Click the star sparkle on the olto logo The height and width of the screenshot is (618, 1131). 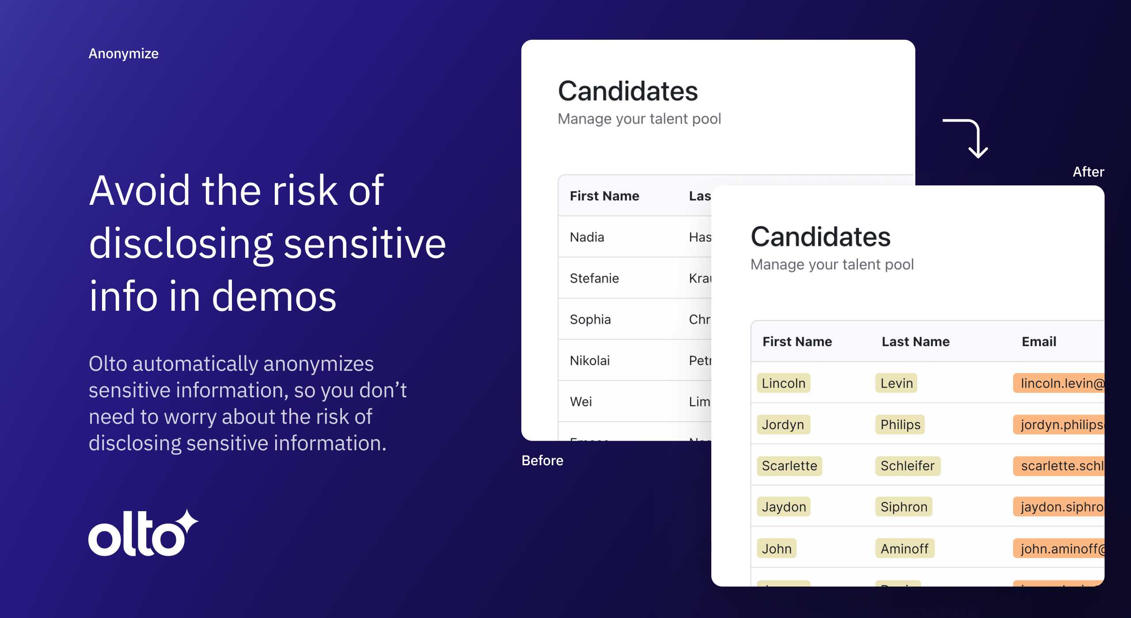pyautogui.click(x=187, y=521)
